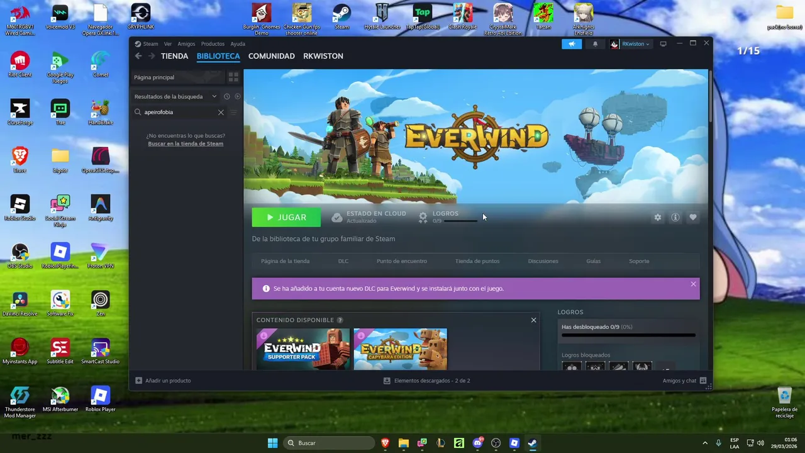This screenshot has width=805, height=453.
Task: Show hidden system tray icons chevron
Action: point(705,443)
